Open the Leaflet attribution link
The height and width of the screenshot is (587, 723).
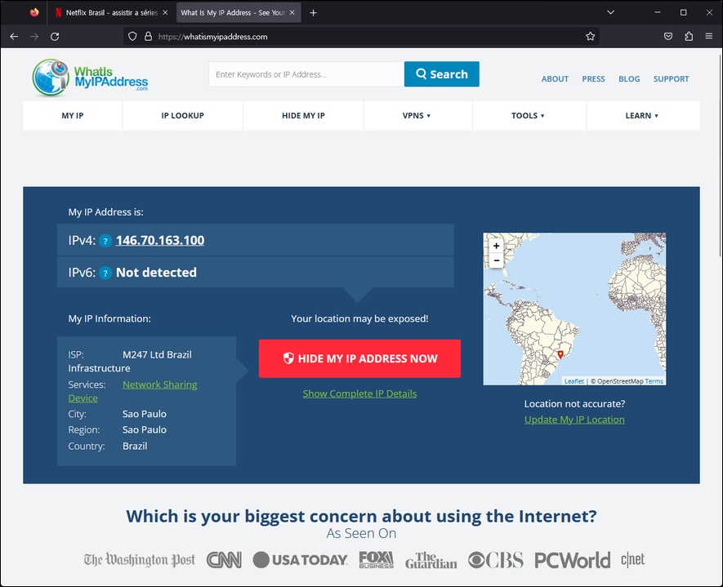click(574, 381)
